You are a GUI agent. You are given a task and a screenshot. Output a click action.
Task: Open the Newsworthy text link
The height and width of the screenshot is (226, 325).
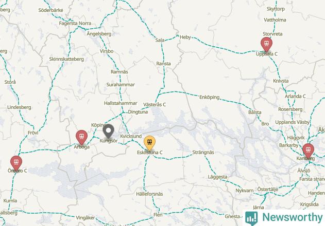coord(292,217)
